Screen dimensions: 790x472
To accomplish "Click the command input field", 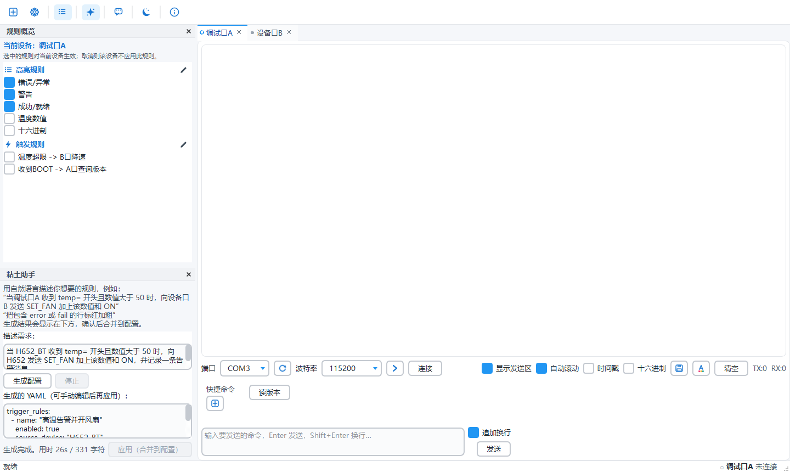I will (x=333, y=442).
